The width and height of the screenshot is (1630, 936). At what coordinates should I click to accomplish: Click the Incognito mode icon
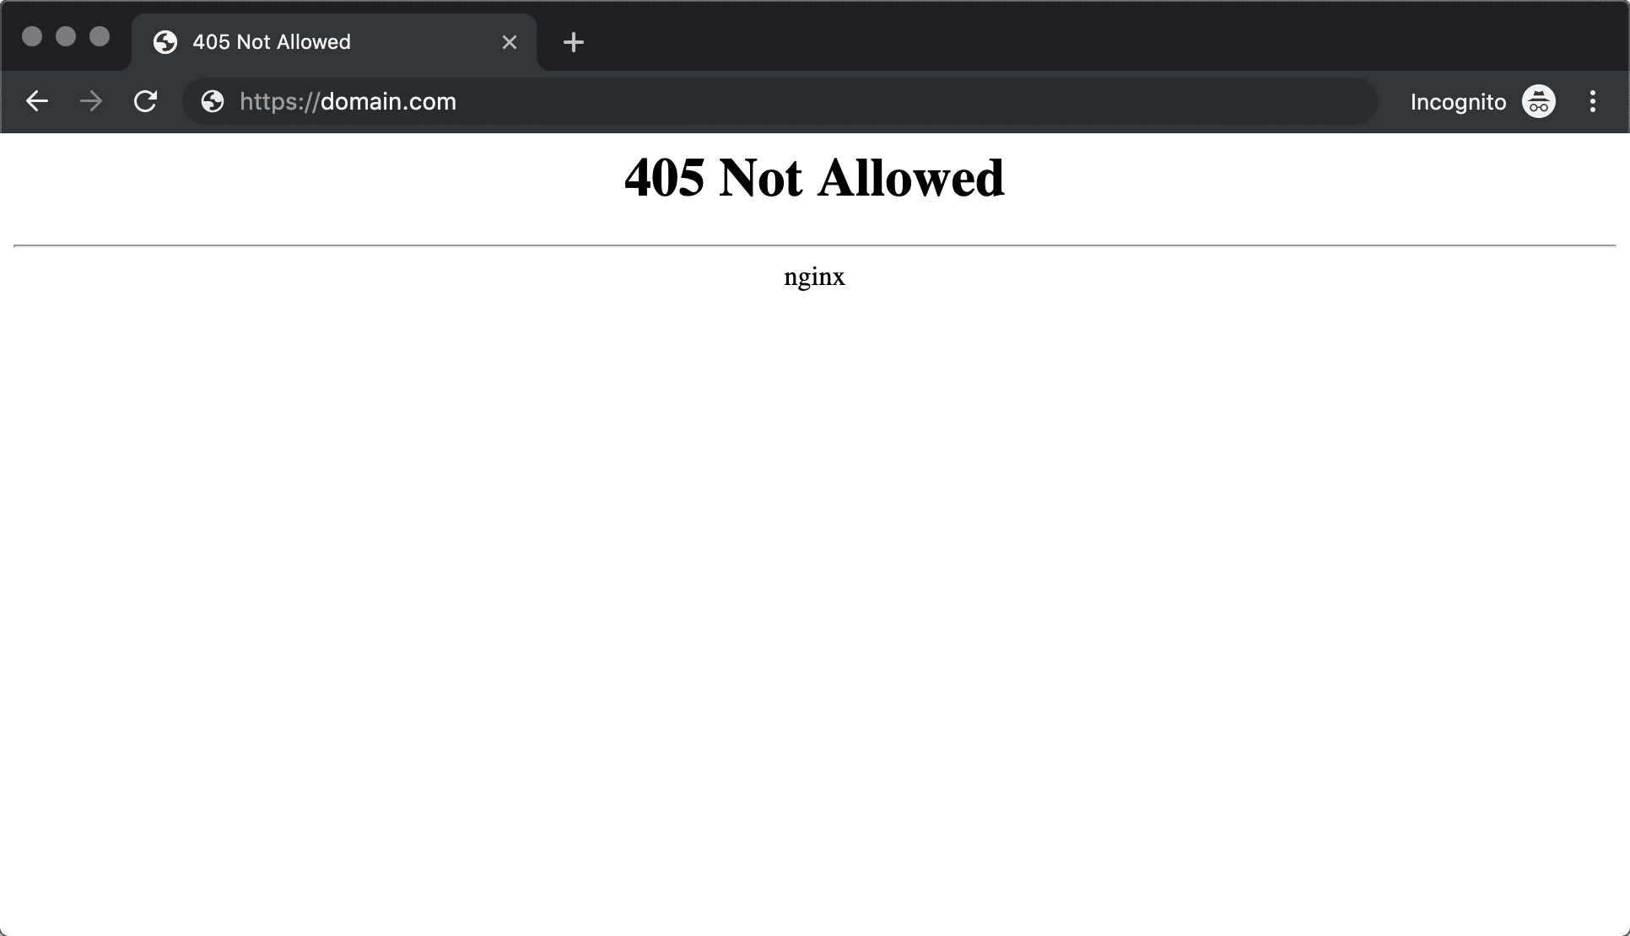(x=1540, y=102)
